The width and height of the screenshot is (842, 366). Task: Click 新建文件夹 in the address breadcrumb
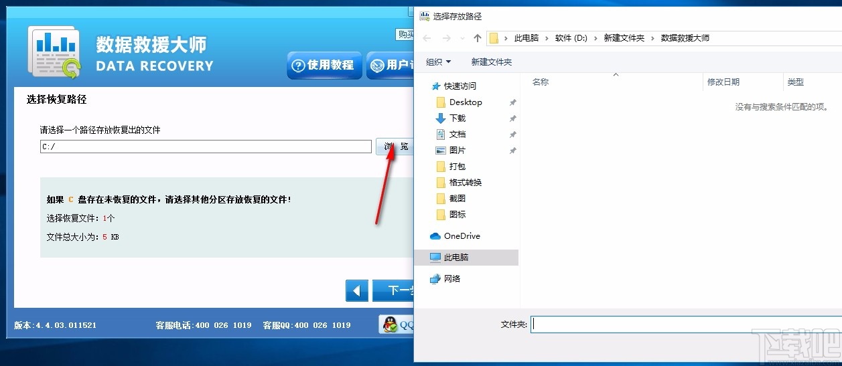pyautogui.click(x=624, y=38)
